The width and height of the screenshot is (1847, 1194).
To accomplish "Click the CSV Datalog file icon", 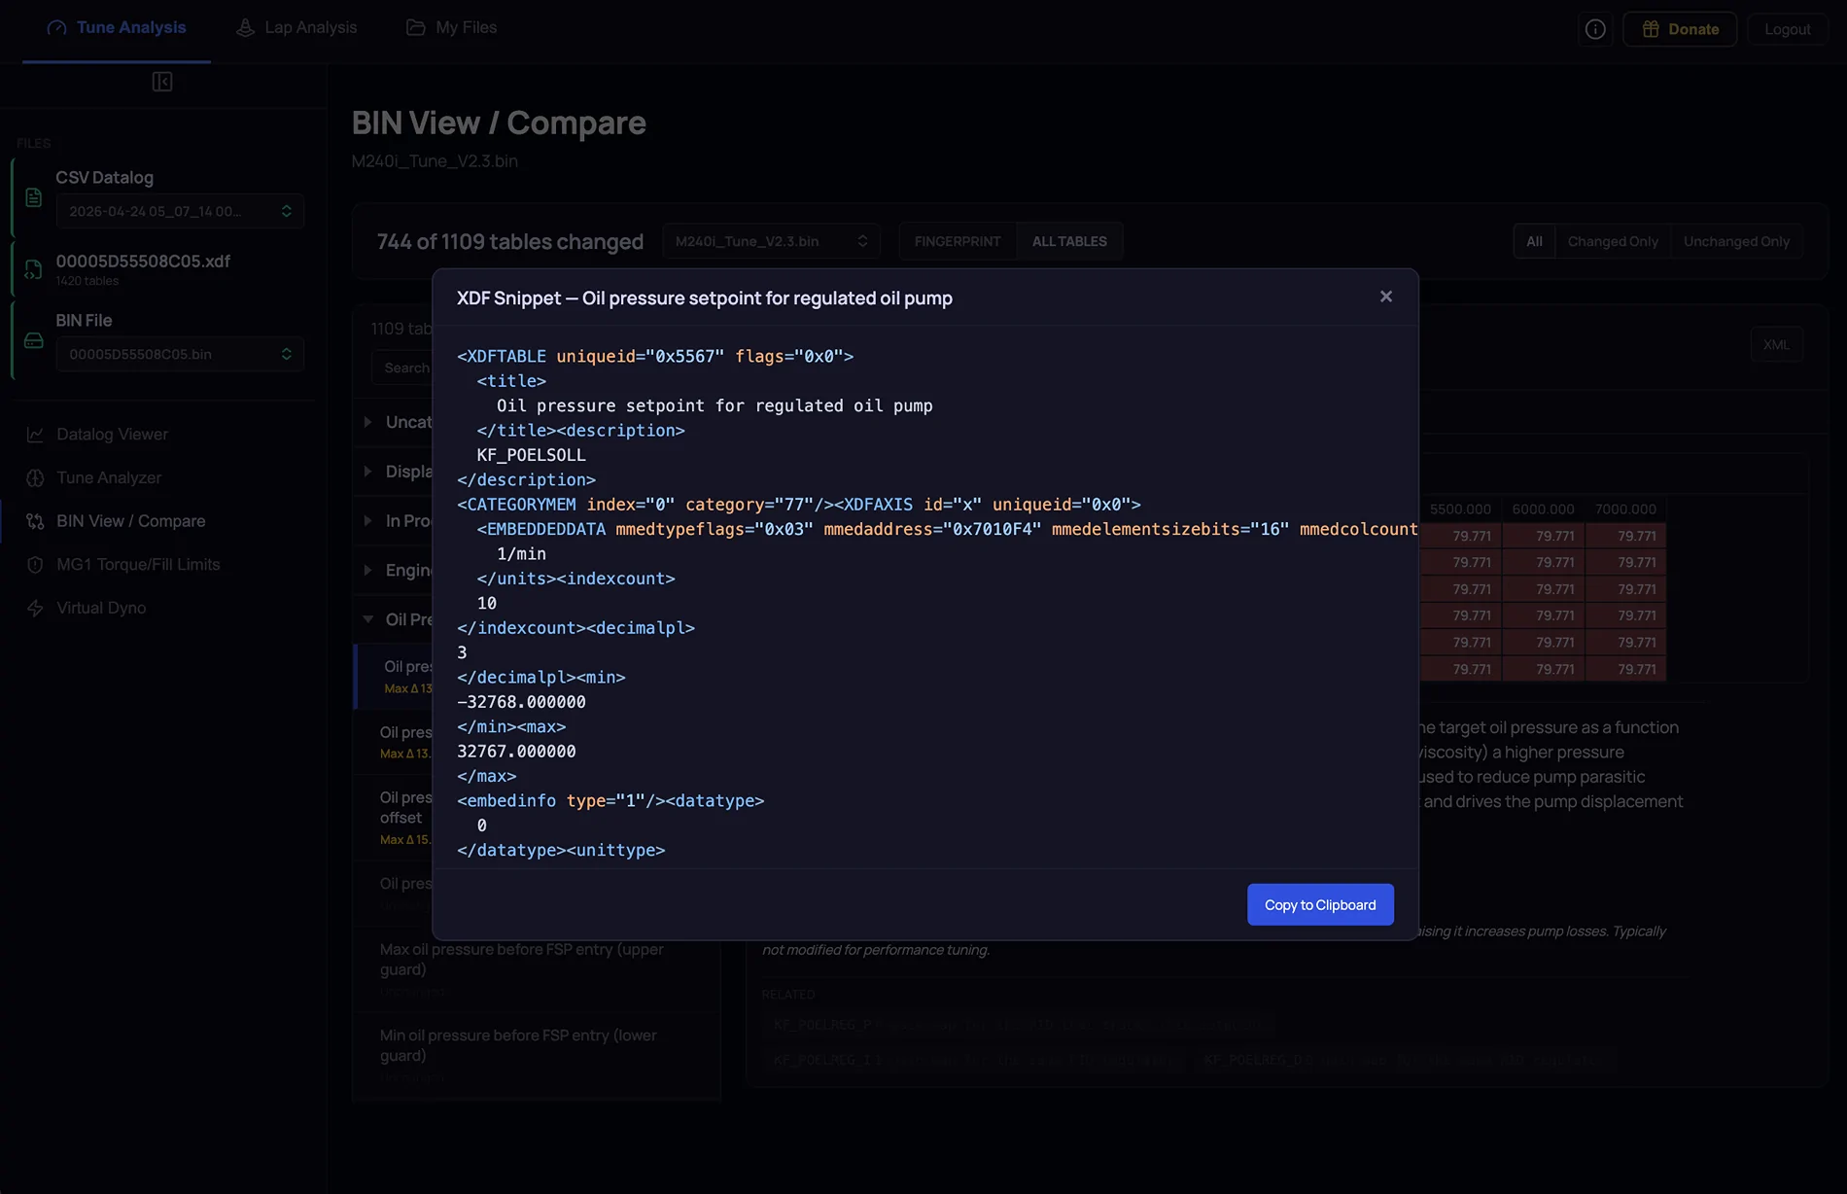I will (x=34, y=197).
